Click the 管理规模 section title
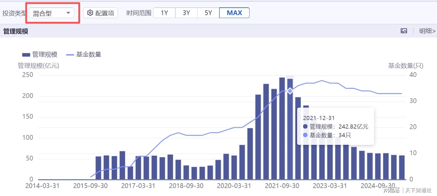The width and height of the screenshot is (437, 196). coord(16,31)
